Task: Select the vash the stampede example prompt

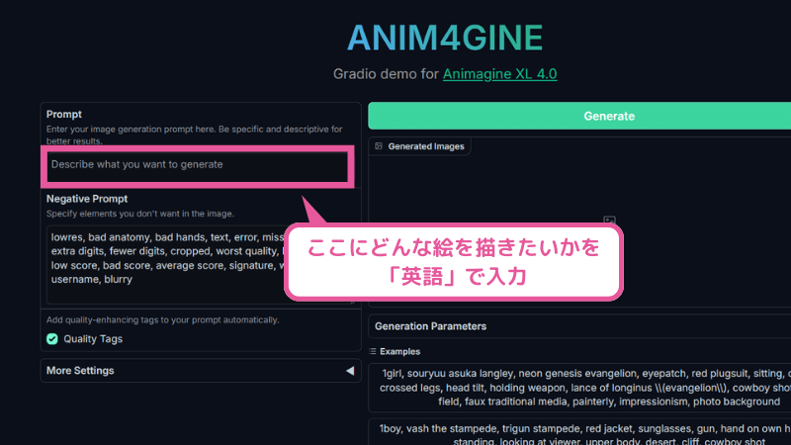Action: 579,433
